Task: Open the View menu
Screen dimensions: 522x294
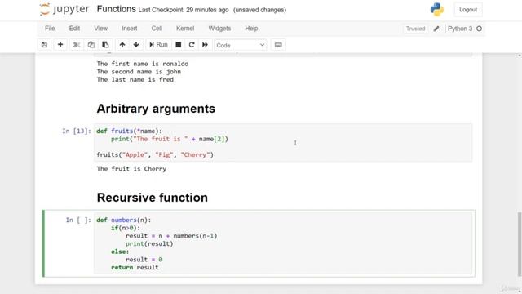Action: coord(100,29)
